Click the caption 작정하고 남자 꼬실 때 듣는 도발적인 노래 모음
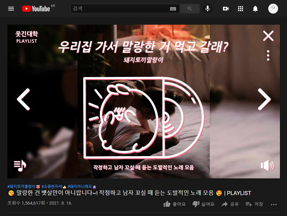 [x=143, y=167]
